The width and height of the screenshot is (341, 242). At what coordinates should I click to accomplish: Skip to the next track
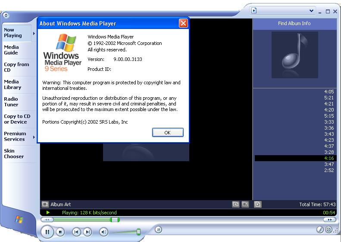(88, 232)
